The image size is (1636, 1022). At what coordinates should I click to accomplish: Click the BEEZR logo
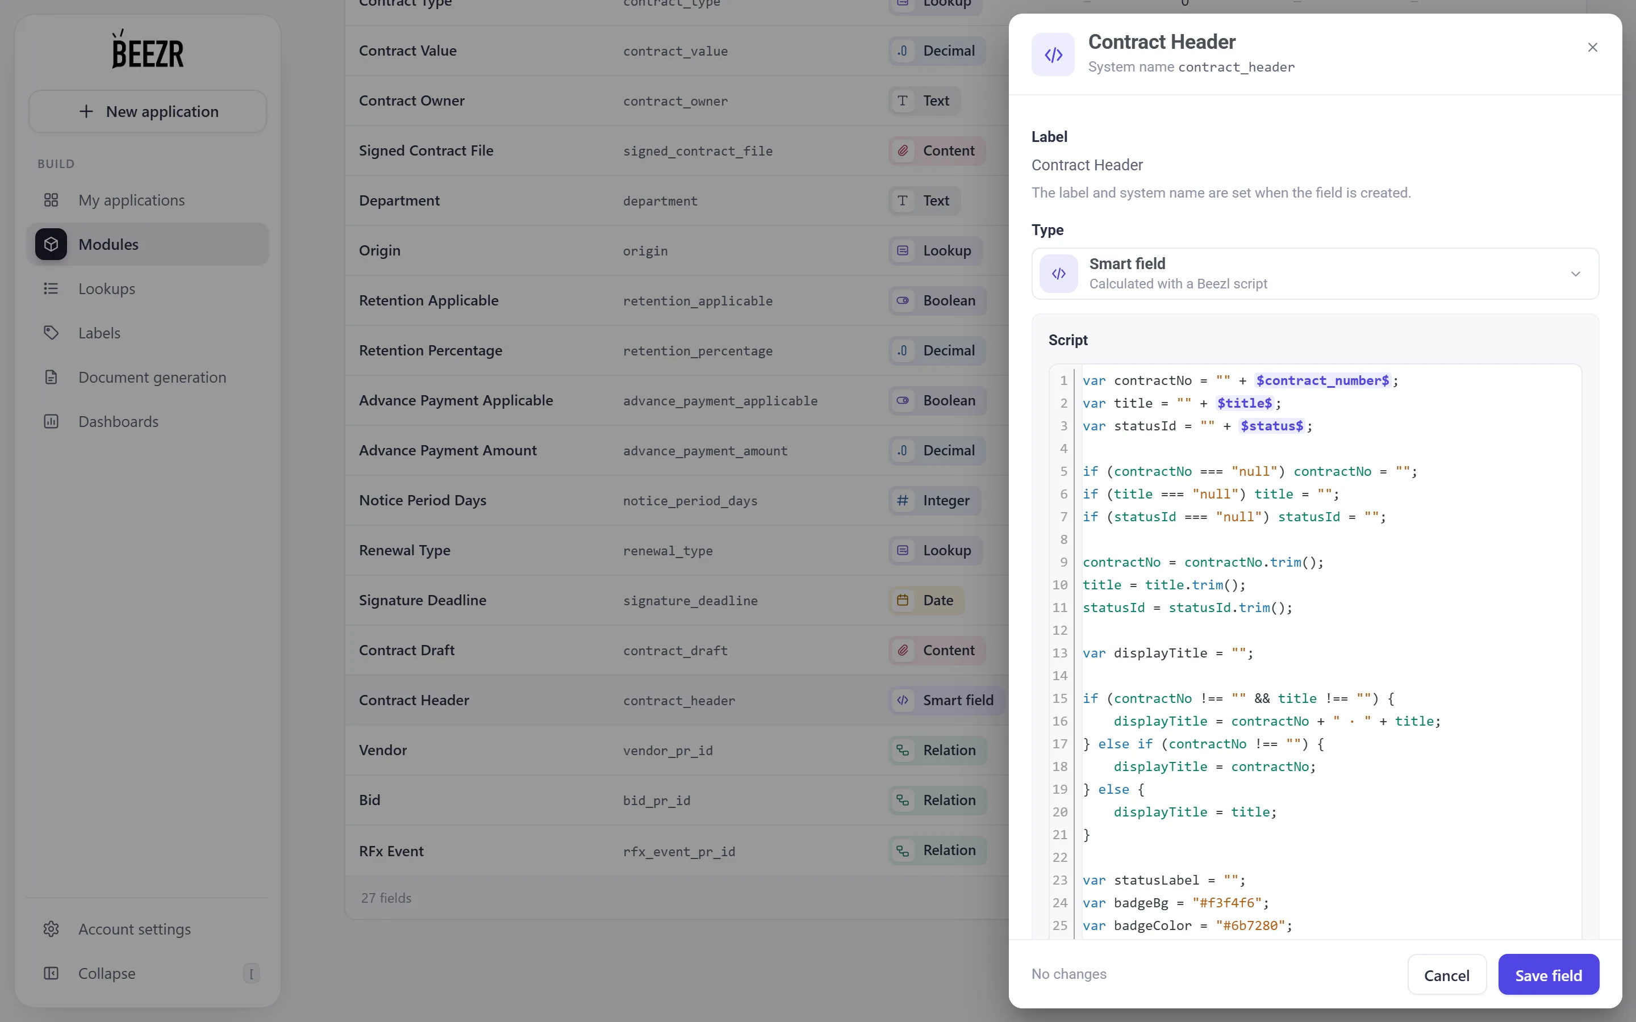(147, 49)
